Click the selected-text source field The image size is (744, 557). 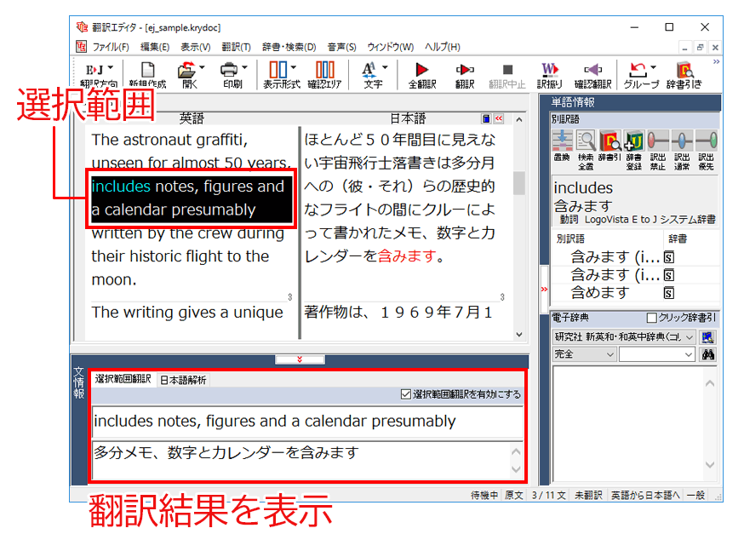[x=307, y=422]
